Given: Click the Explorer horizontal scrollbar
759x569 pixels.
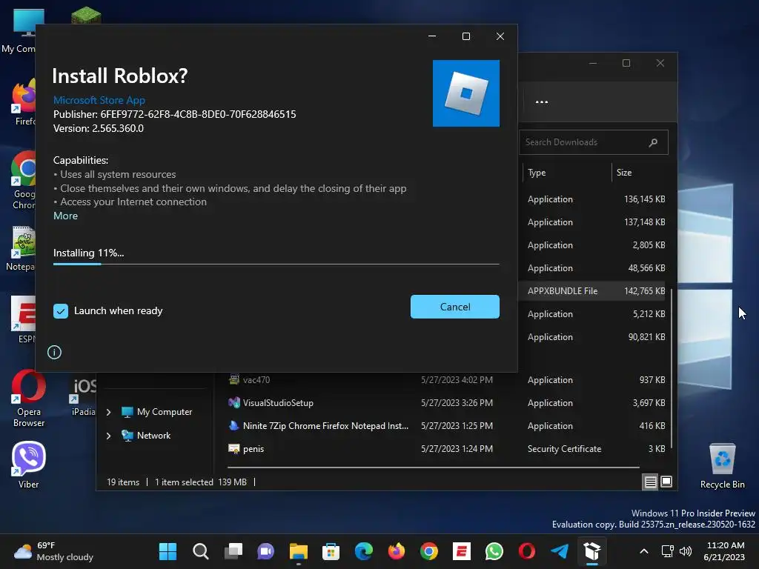Looking at the screenshot, I should click(x=433, y=467).
